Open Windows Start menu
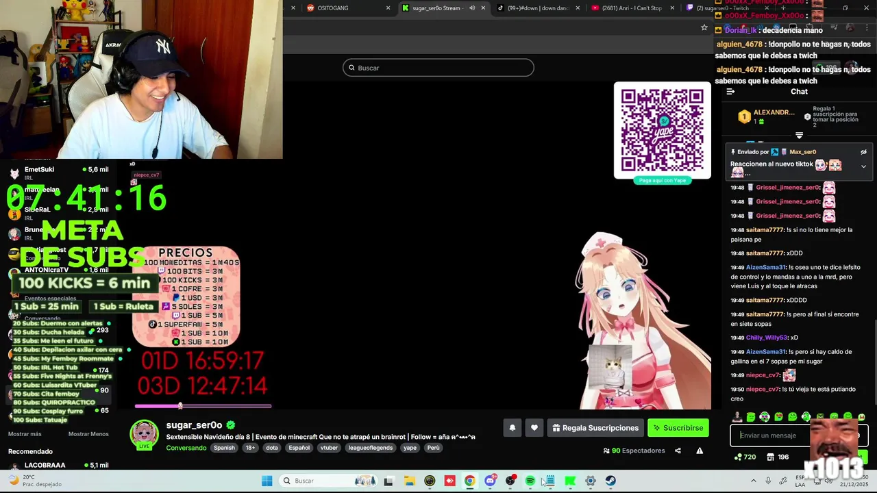 tap(267, 481)
